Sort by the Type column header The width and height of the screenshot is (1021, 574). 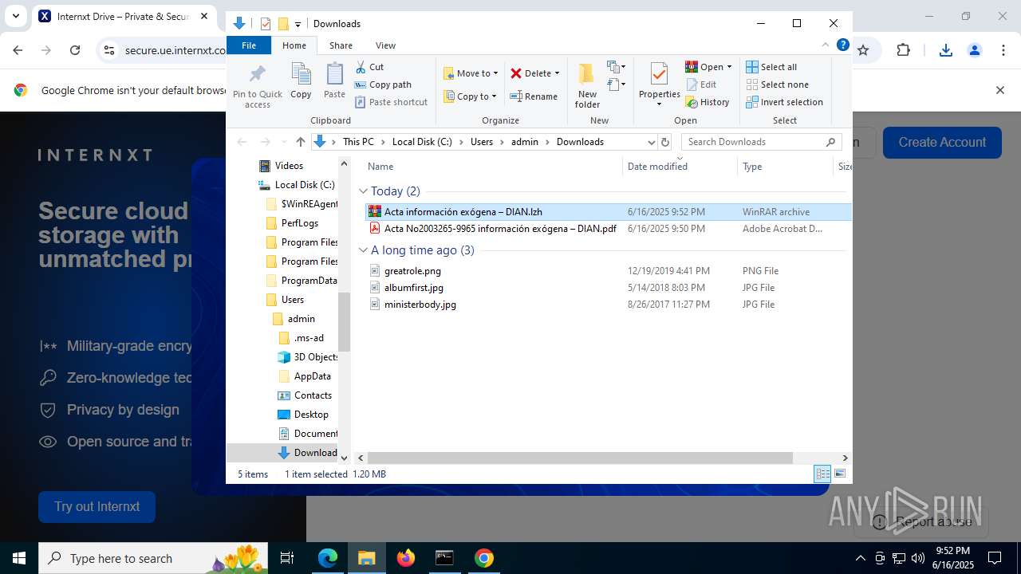pyautogui.click(x=752, y=167)
